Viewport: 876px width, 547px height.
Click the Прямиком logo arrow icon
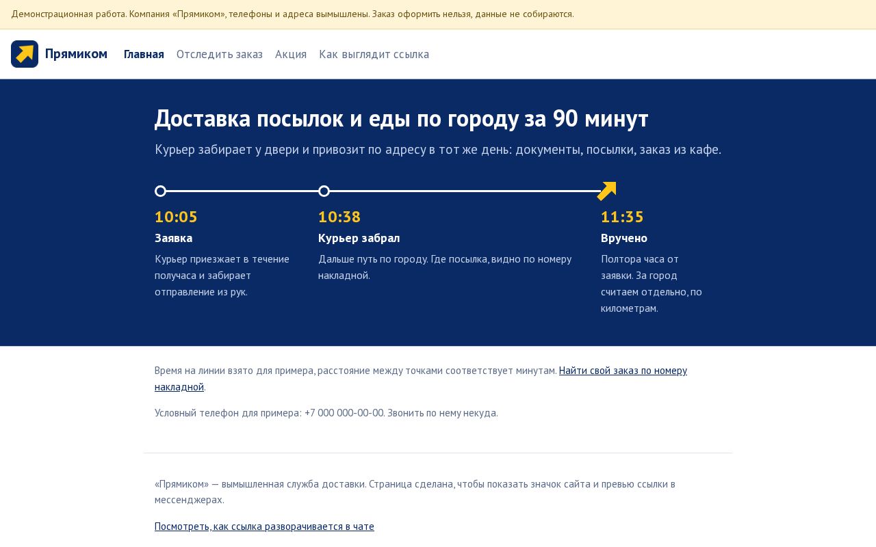pyautogui.click(x=25, y=54)
